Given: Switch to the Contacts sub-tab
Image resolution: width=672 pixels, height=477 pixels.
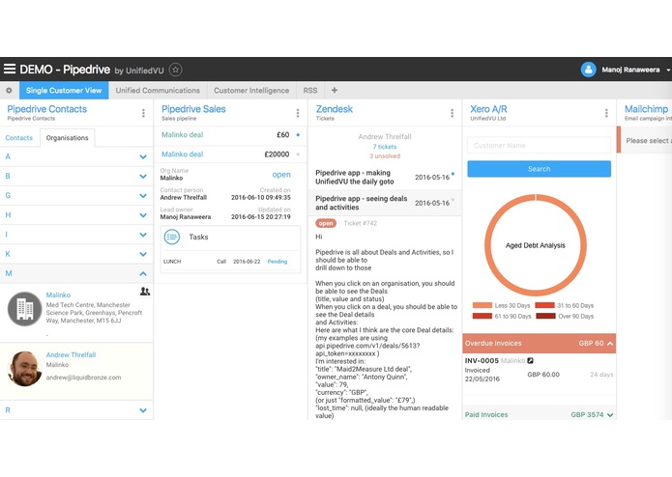Looking at the screenshot, I should pyautogui.click(x=19, y=138).
